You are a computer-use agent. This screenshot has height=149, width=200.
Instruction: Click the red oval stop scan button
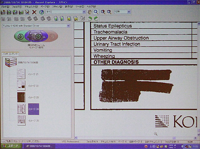(52, 37)
